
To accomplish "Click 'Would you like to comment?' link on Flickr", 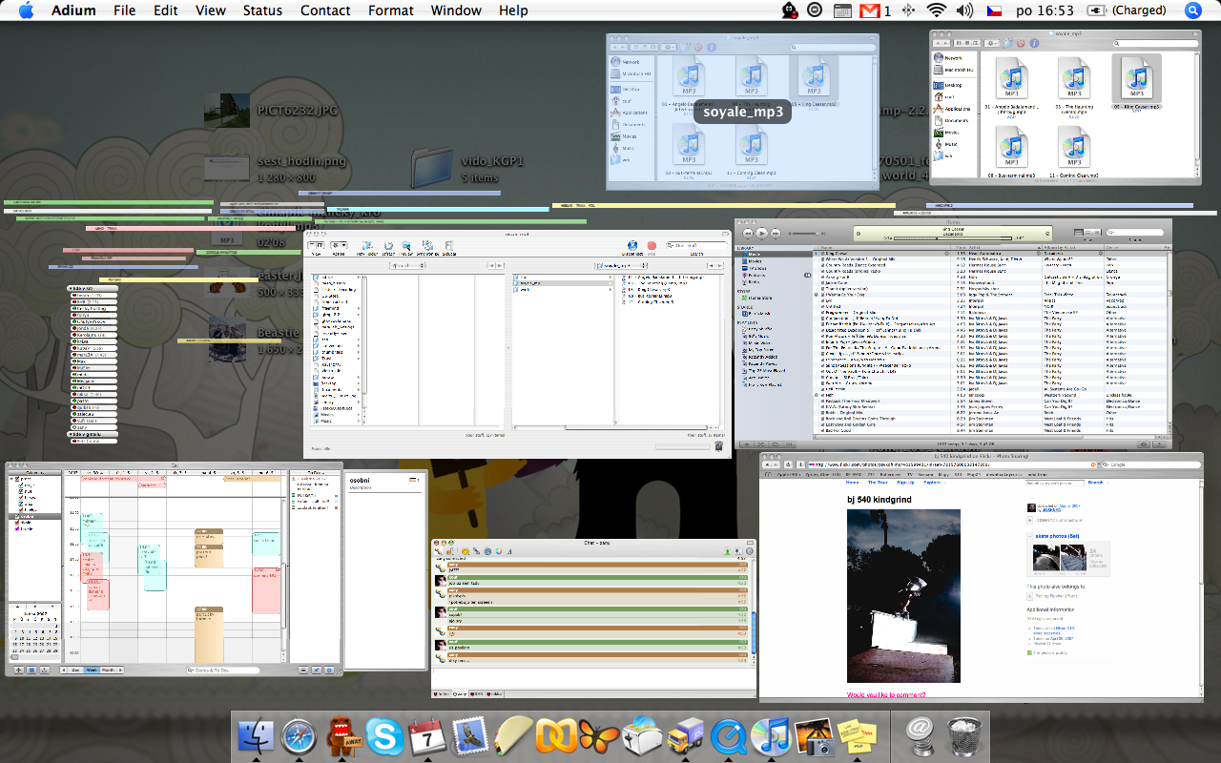I will (886, 694).
